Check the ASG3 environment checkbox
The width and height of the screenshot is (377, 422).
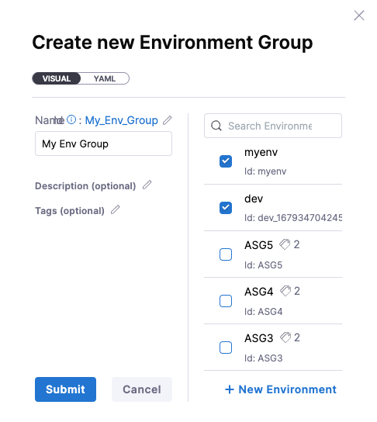tap(226, 348)
